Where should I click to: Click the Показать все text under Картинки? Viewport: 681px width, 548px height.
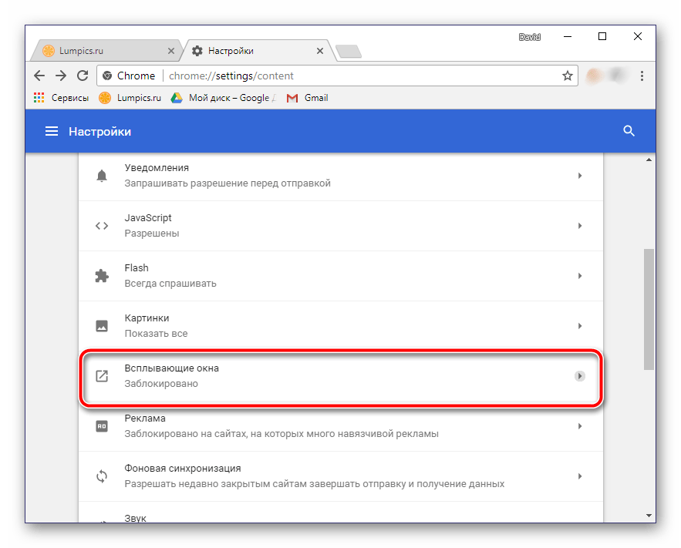tap(156, 334)
